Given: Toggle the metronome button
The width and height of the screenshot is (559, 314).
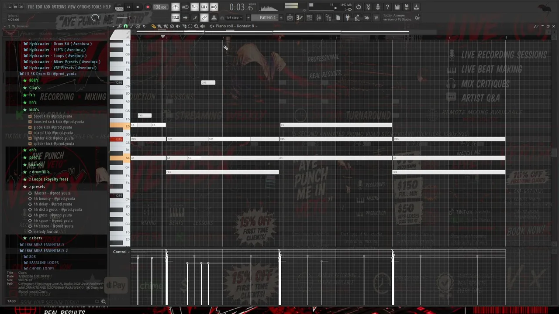Looking at the screenshot, I should [x=175, y=7].
